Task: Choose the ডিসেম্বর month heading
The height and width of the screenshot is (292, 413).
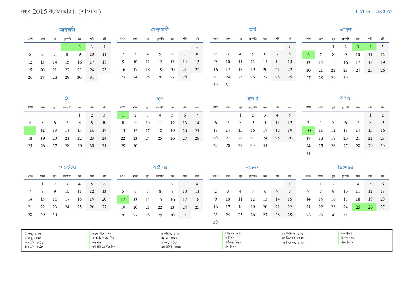Action: click(345, 167)
